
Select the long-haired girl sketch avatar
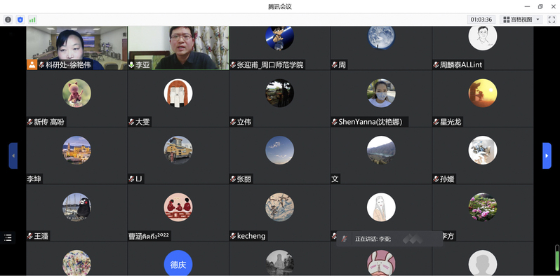pos(381,207)
